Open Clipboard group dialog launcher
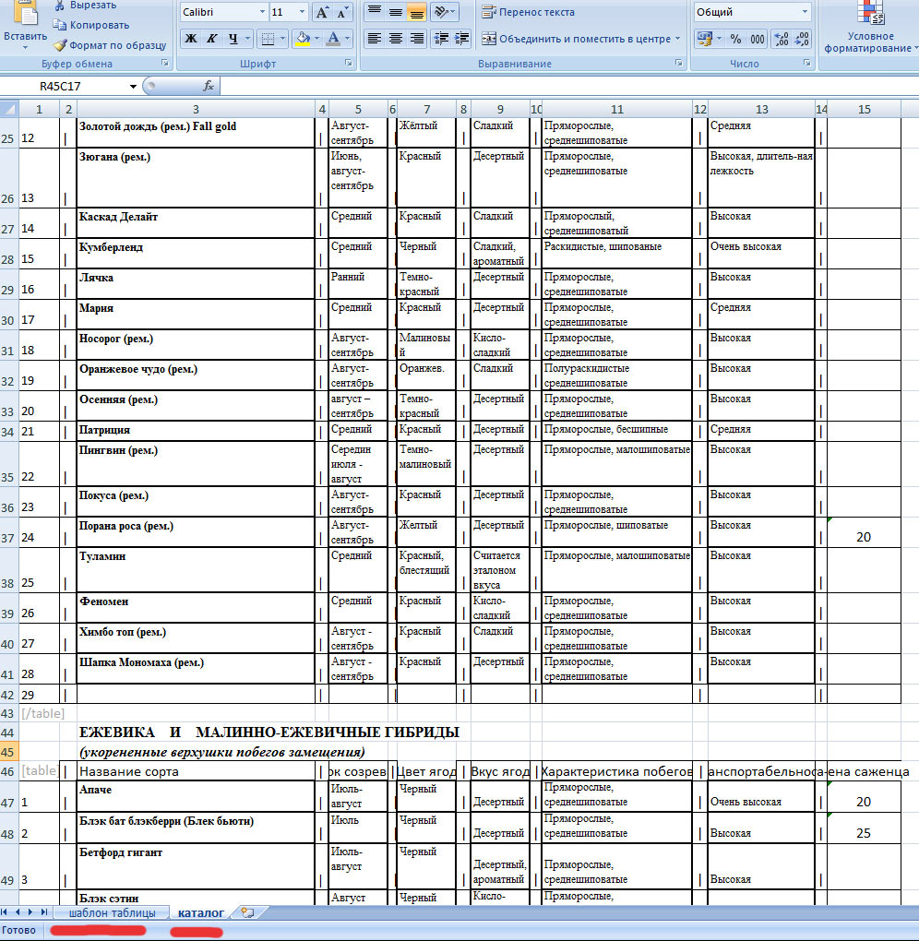 click(165, 63)
